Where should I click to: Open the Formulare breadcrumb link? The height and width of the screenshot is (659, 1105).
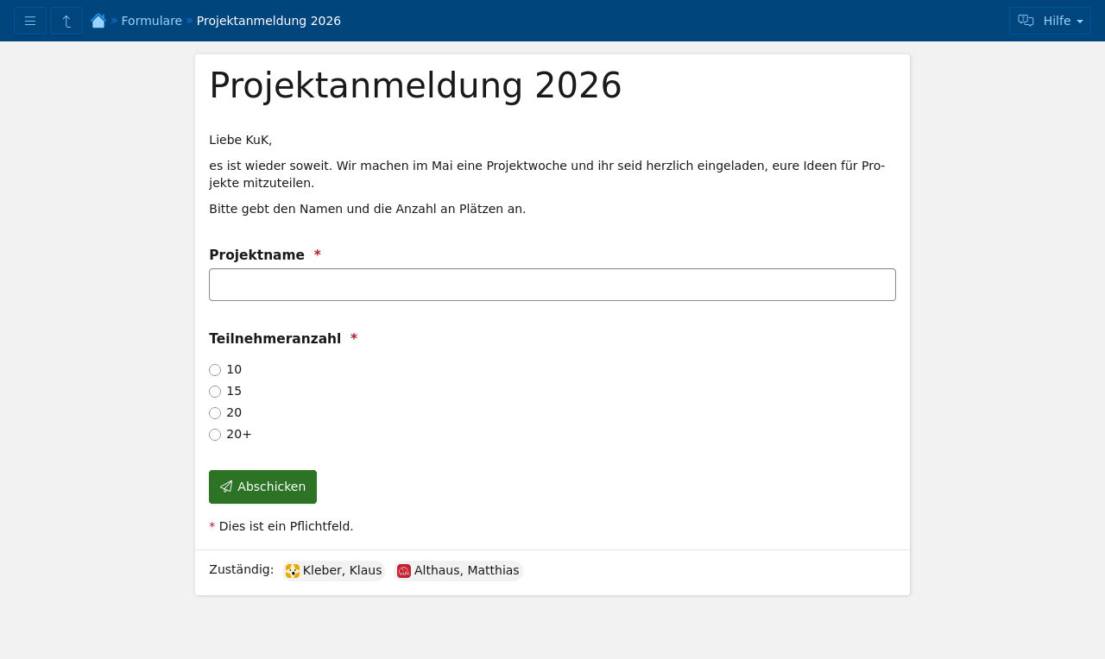tap(151, 21)
